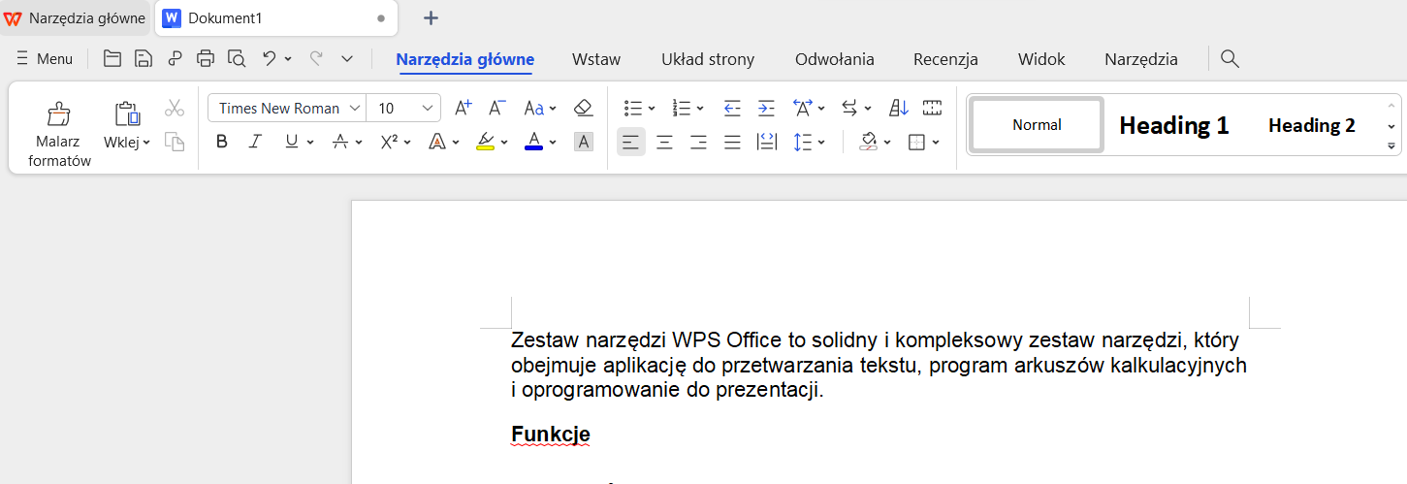Increase the font size with A+ icon
This screenshot has height=484, width=1407.
(x=464, y=108)
